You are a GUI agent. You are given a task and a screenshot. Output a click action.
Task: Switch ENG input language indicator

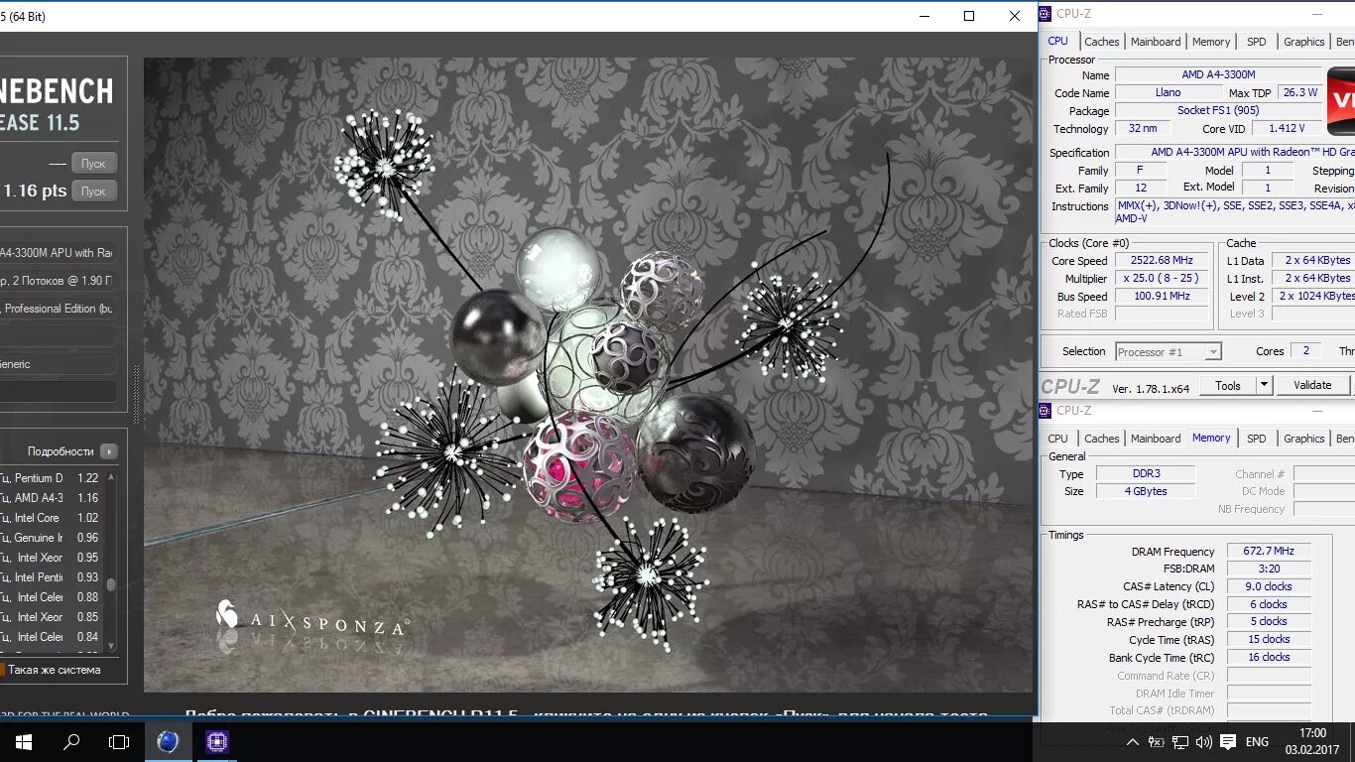point(1257,742)
